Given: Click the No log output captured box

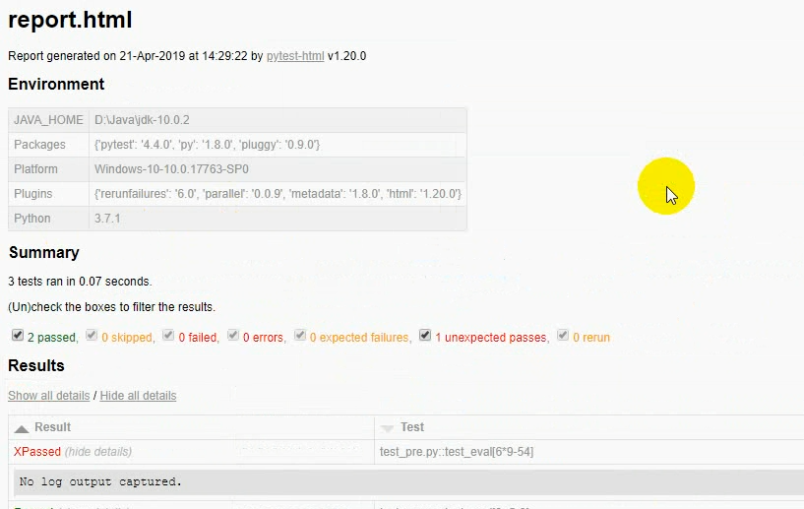Looking at the screenshot, I should [x=408, y=481].
